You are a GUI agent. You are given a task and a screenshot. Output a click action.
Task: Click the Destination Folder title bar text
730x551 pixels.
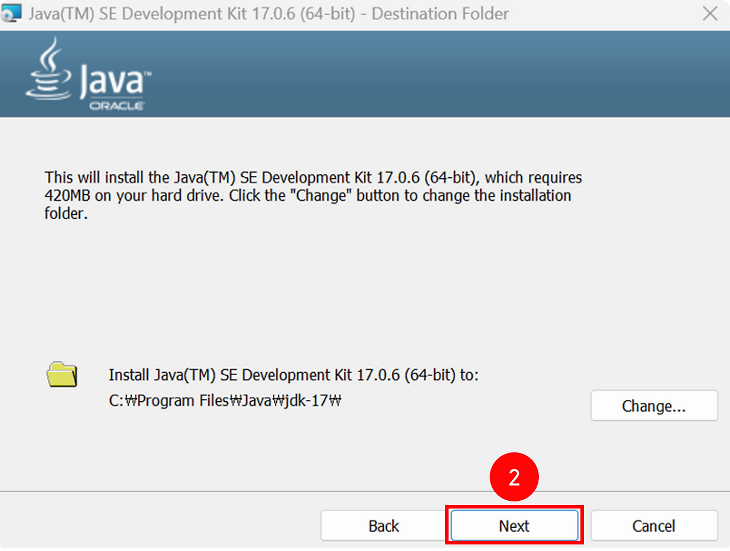(x=268, y=13)
